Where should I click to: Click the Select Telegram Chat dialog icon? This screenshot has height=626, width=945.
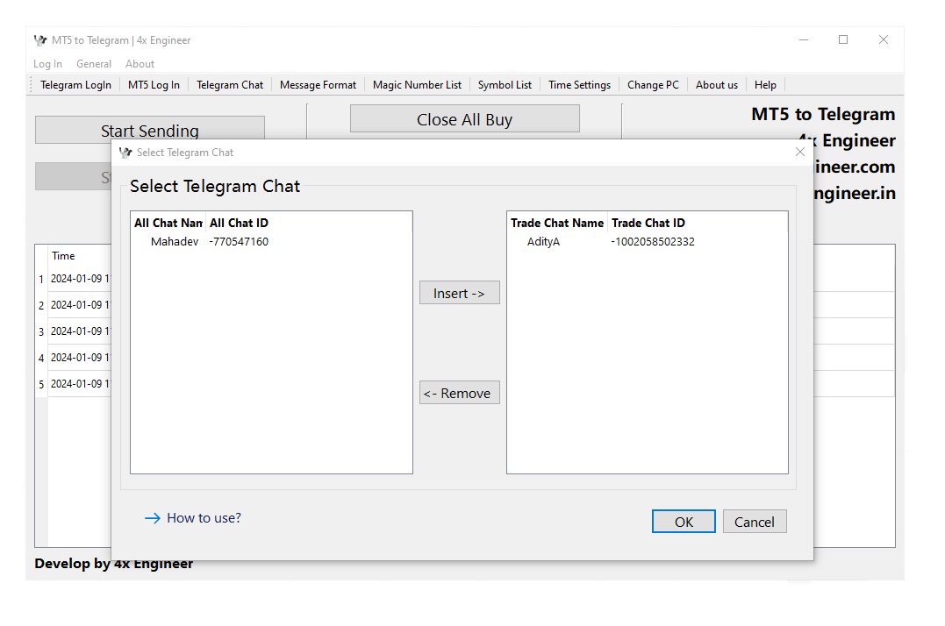[x=125, y=153]
